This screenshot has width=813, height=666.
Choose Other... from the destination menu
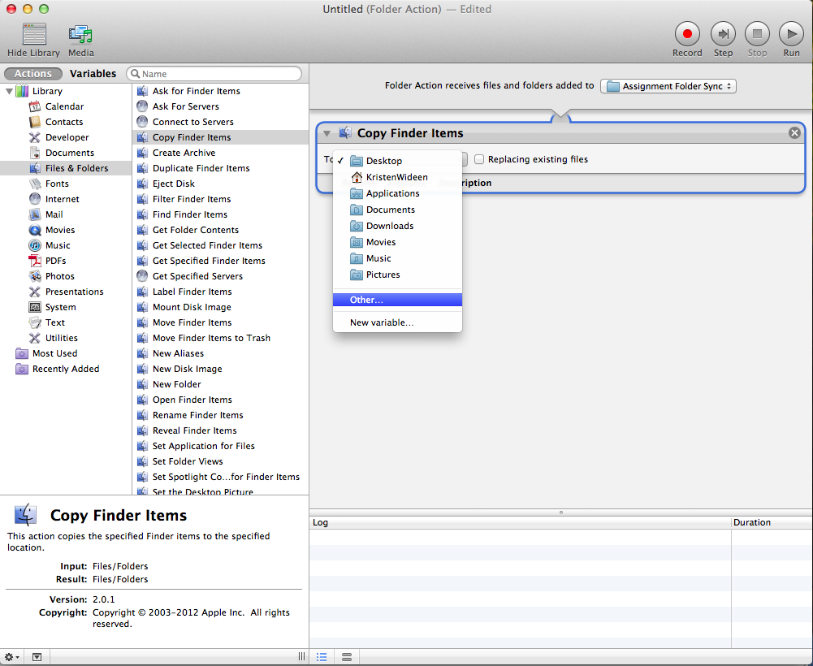click(x=397, y=300)
